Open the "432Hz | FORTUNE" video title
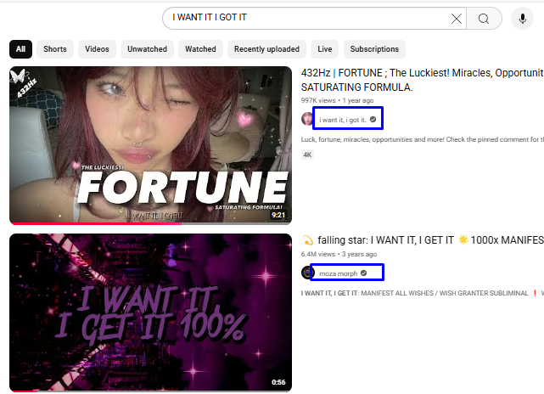This screenshot has width=544, height=394. (422, 74)
